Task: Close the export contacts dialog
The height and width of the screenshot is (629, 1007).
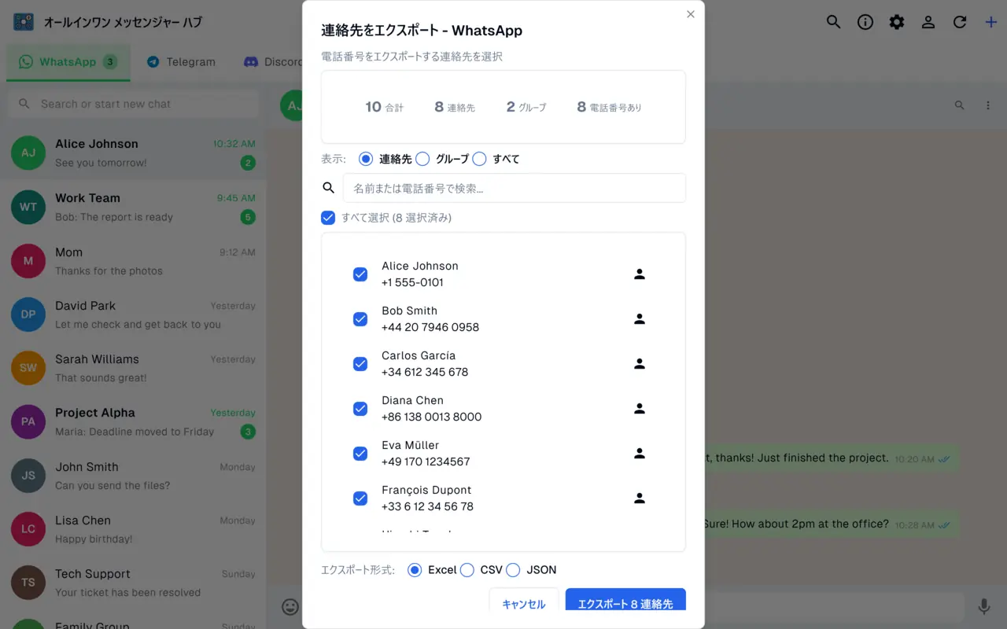Action: pyautogui.click(x=691, y=14)
